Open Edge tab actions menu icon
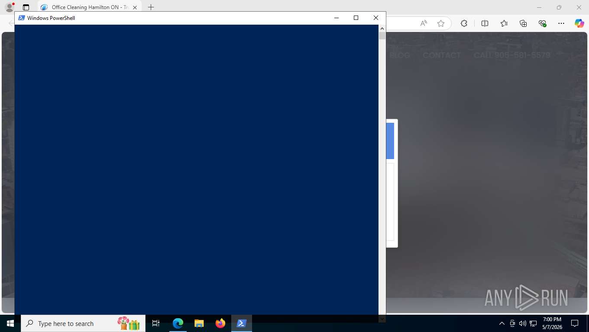 tap(26, 7)
